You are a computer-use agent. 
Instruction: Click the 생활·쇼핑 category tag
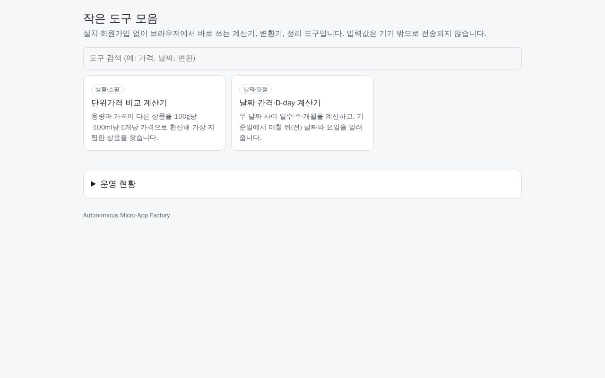click(107, 89)
